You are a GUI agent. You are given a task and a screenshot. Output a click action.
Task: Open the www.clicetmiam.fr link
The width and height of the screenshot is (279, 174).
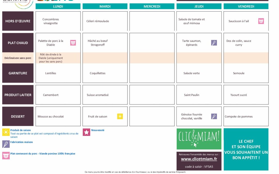pyautogui.click(x=199, y=159)
